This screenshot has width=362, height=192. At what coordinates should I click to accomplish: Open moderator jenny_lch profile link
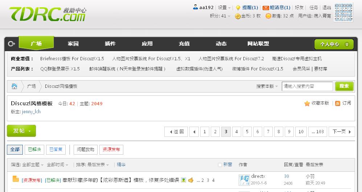tap(31, 112)
